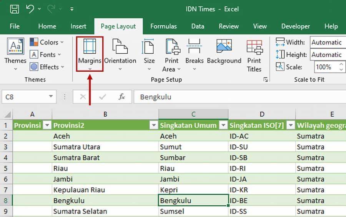The width and height of the screenshot is (346, 217).
Task: Switch to the Home tab
Action: [47, 26]
